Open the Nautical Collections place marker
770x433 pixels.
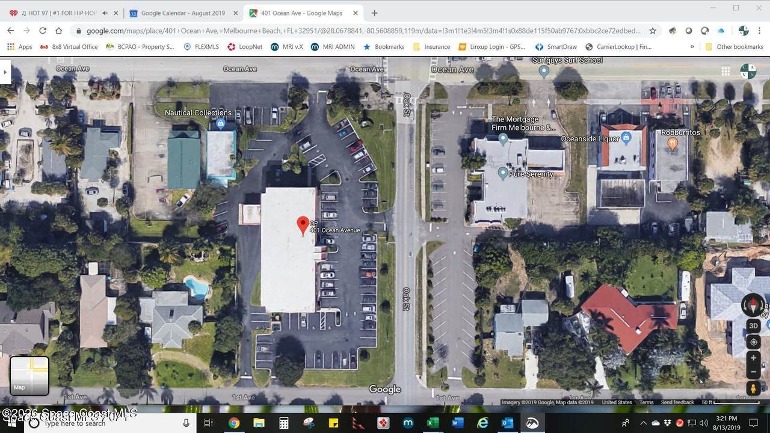click(x=220, y=124)
